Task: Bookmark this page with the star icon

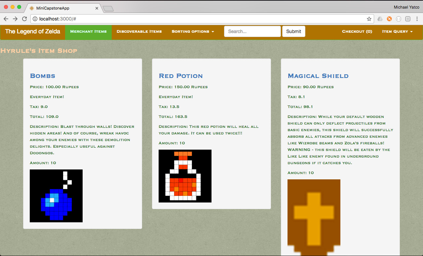Action: [x=369, y=19]
